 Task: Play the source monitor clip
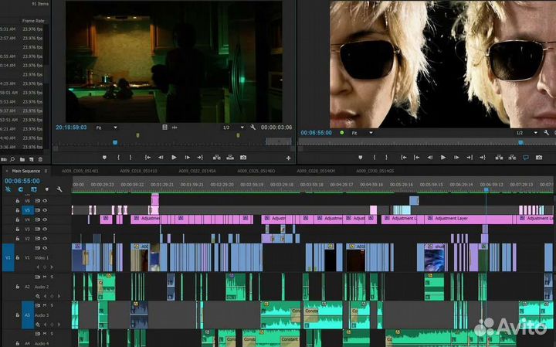point(174,158)
